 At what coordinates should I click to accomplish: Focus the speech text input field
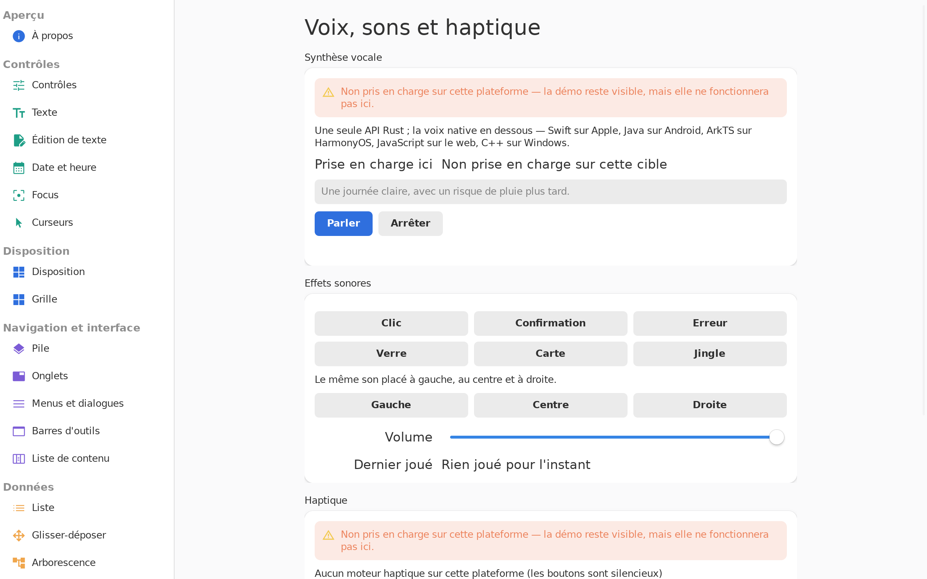[550, 191]
